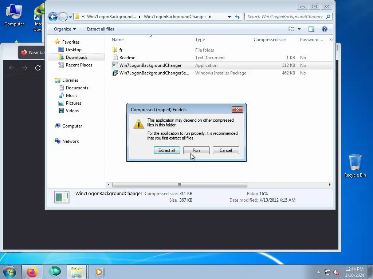The height and width of the screenshot is (279, 373).
Task: Click the network tray icon
Action: point(327,272)
